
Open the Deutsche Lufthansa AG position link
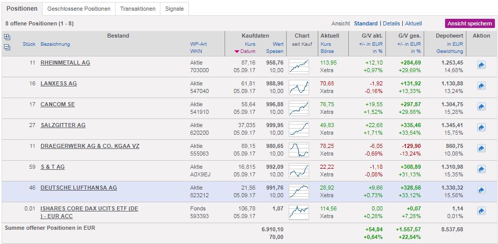click(x=78, y=188)
